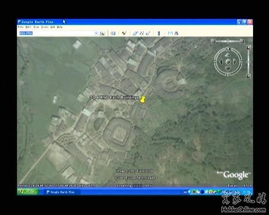
Task: Open the search box dropdown arrow
Action: (x=96, y=33)
